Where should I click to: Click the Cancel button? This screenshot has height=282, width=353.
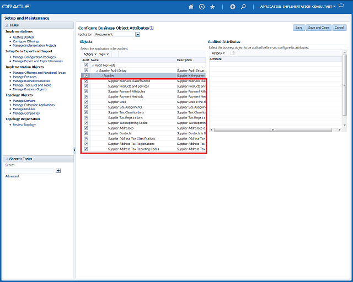point(339,28)
